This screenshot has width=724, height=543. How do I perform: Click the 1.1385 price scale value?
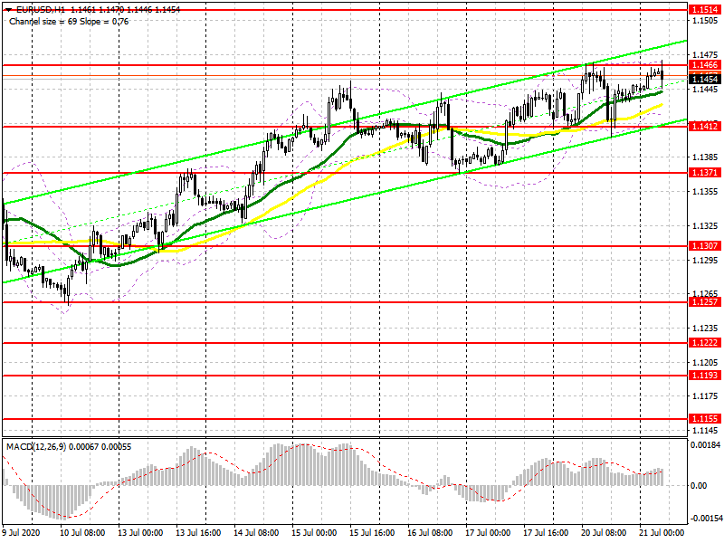coord(706,157)
